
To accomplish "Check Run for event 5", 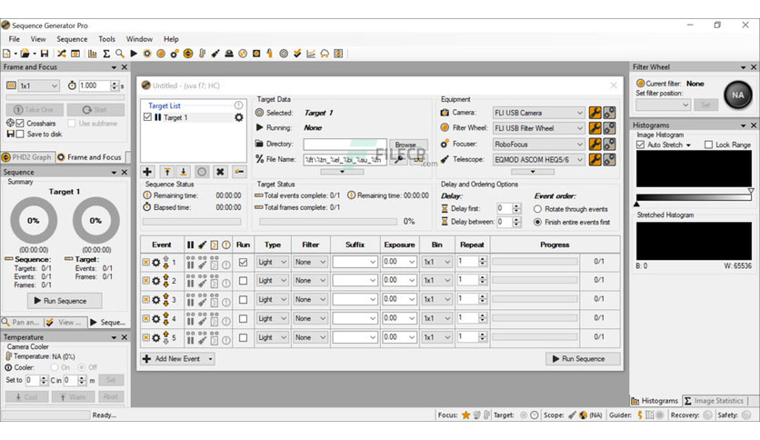I will (244, 338).
